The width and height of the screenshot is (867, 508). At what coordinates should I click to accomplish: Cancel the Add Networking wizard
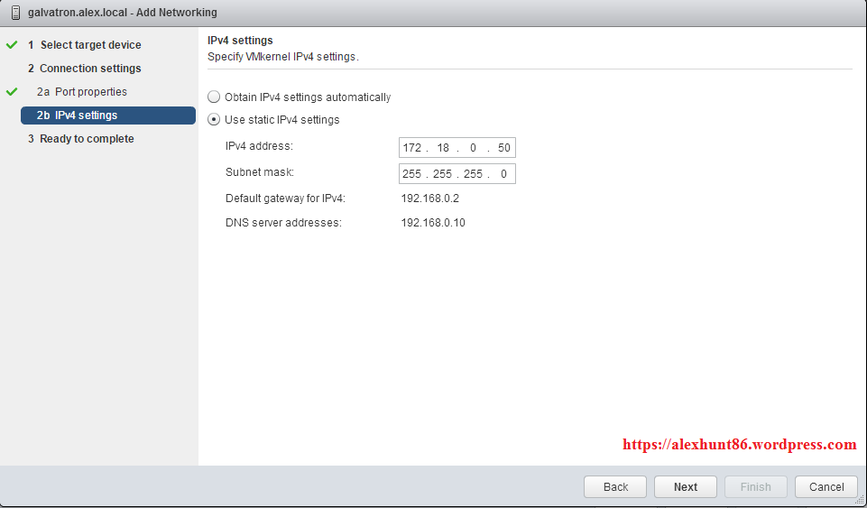point(826,487)
